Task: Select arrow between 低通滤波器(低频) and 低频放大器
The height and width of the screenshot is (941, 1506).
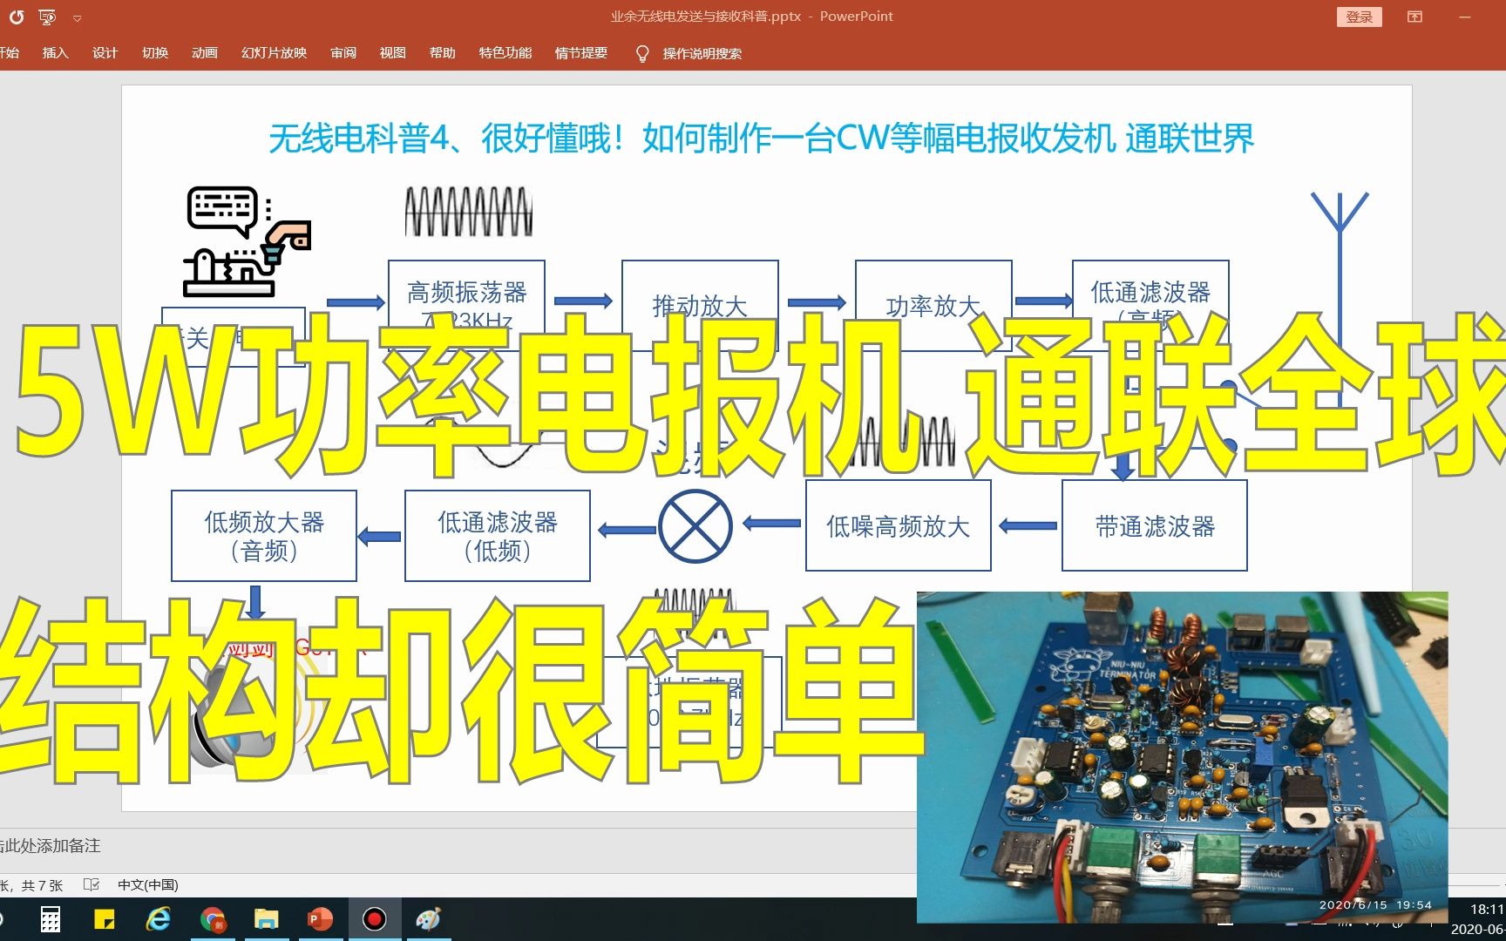Action: coord(380,536)
